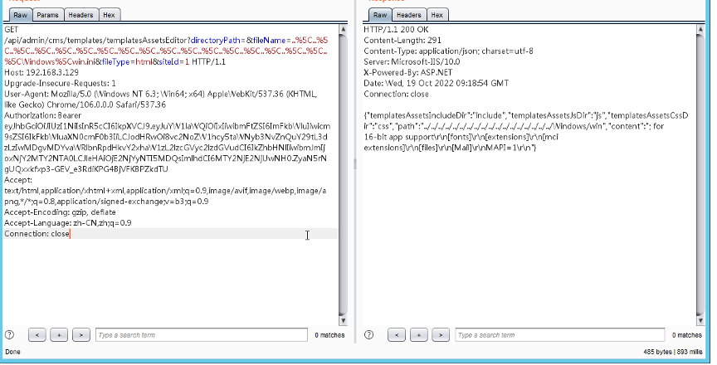
Task: Click the Response scrollbar down arrow
Action: point(700,320)
